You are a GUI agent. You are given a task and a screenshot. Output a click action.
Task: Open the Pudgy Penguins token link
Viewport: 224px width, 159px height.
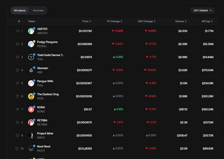tap(47, 42)
